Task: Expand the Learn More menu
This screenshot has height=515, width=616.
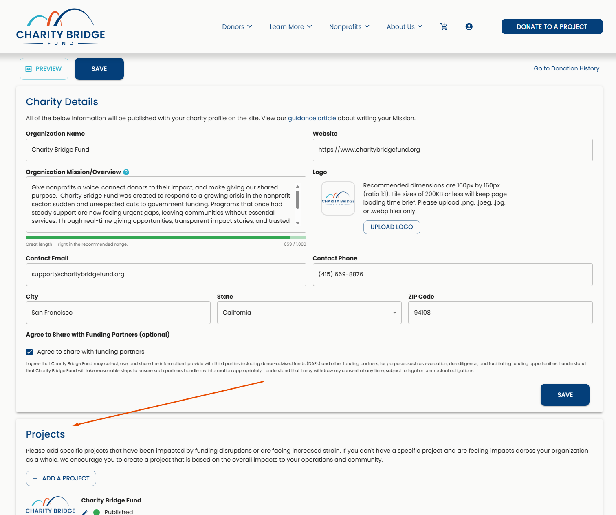Action: 290,26
